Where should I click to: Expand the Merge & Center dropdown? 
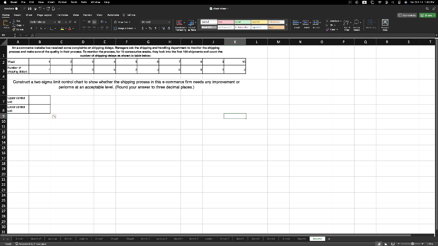136,29
